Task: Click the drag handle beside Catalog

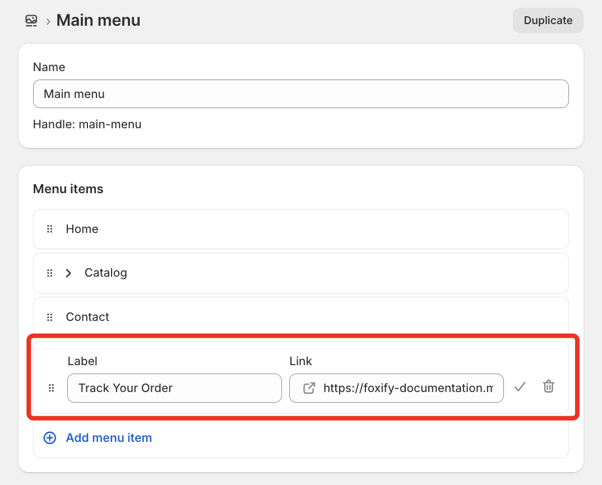Action: pos(49,273)
